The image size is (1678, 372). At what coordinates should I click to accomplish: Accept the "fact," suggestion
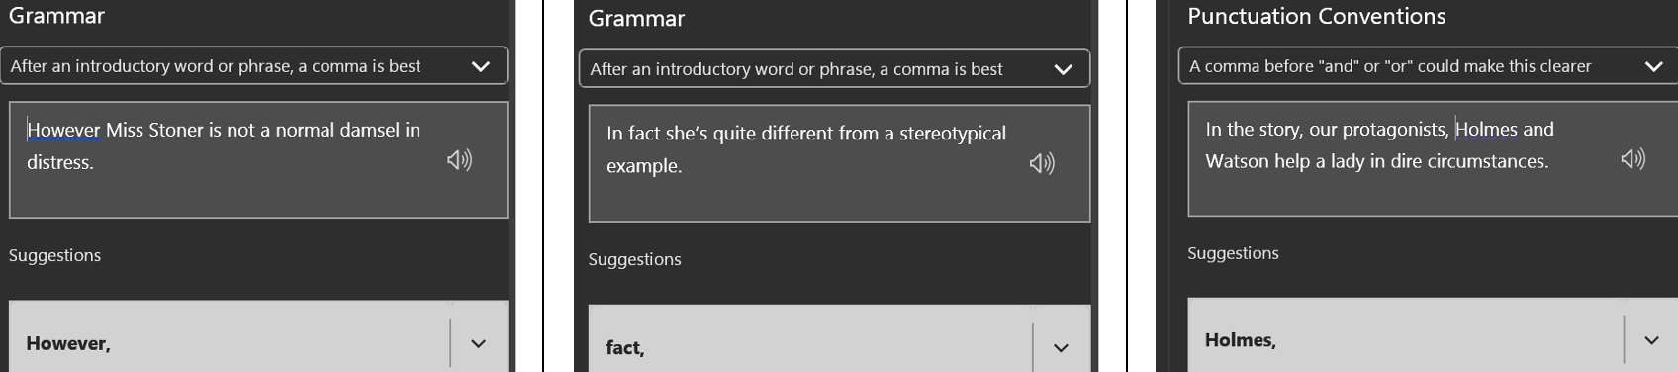(810, 346)
